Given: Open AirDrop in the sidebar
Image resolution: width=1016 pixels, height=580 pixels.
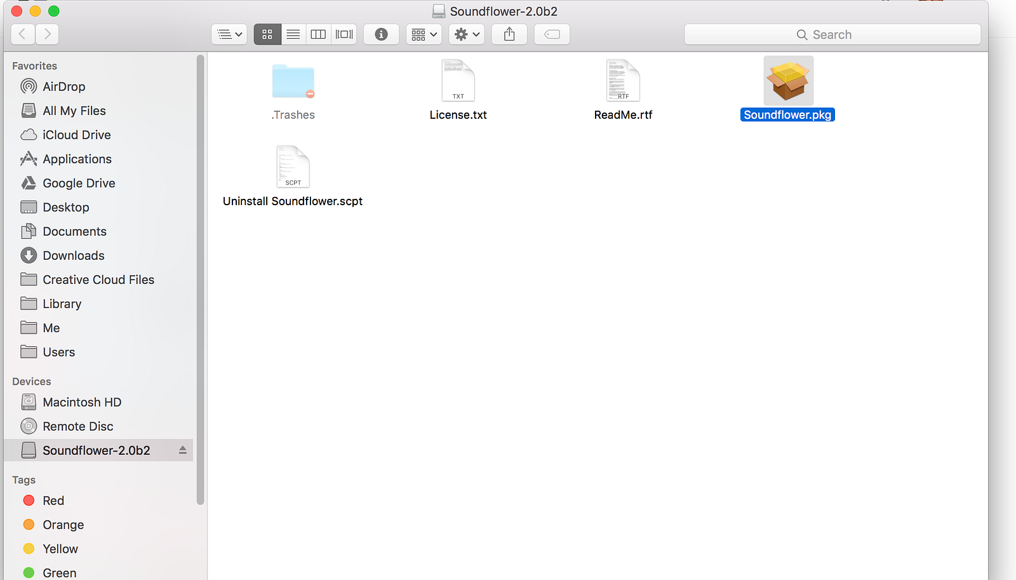Looking at the screenshot, I should pyautogui.click(x=98, y=86).
